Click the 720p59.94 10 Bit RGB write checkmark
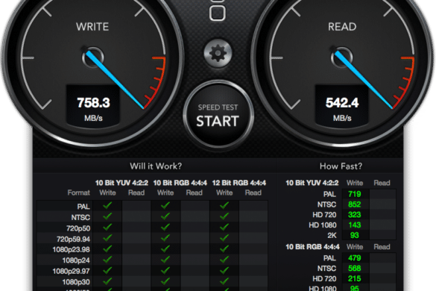The width and height of the screenshot is (436, 291). [x=165, y=238]
